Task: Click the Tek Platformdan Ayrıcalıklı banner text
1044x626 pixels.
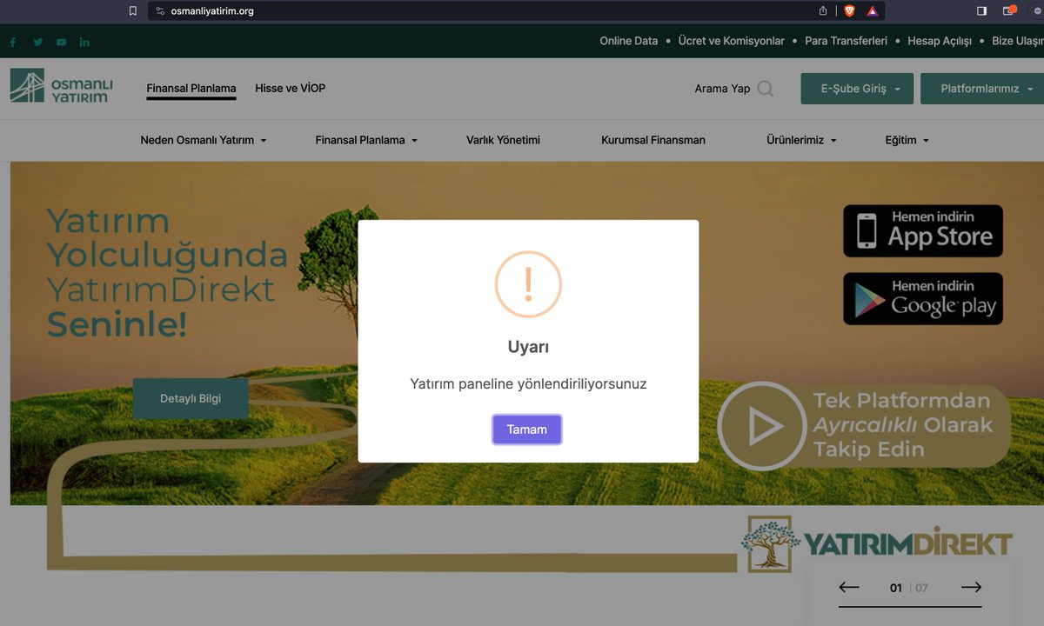Action: coord(902,425)
